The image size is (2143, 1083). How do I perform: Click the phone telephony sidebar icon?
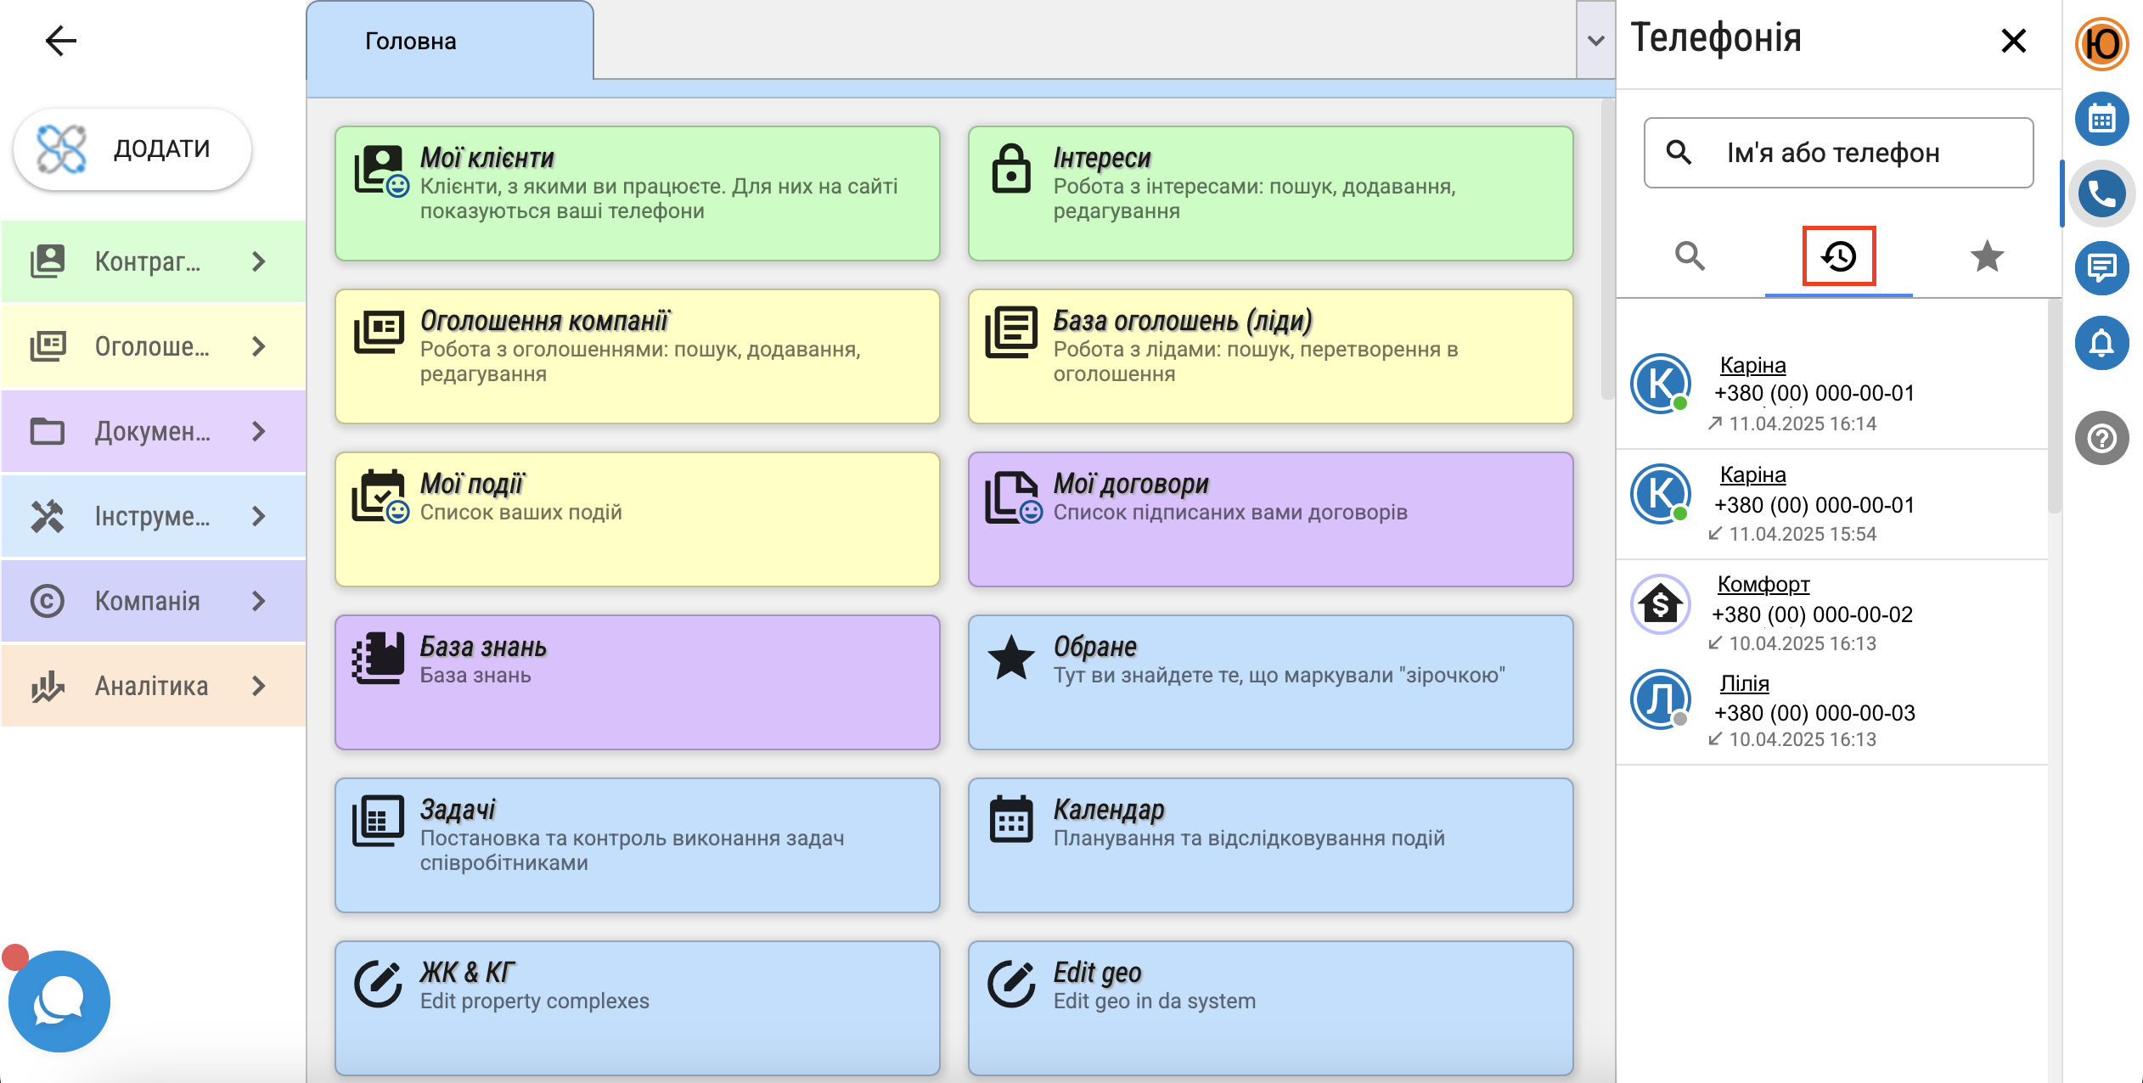tap(2101, 194)
